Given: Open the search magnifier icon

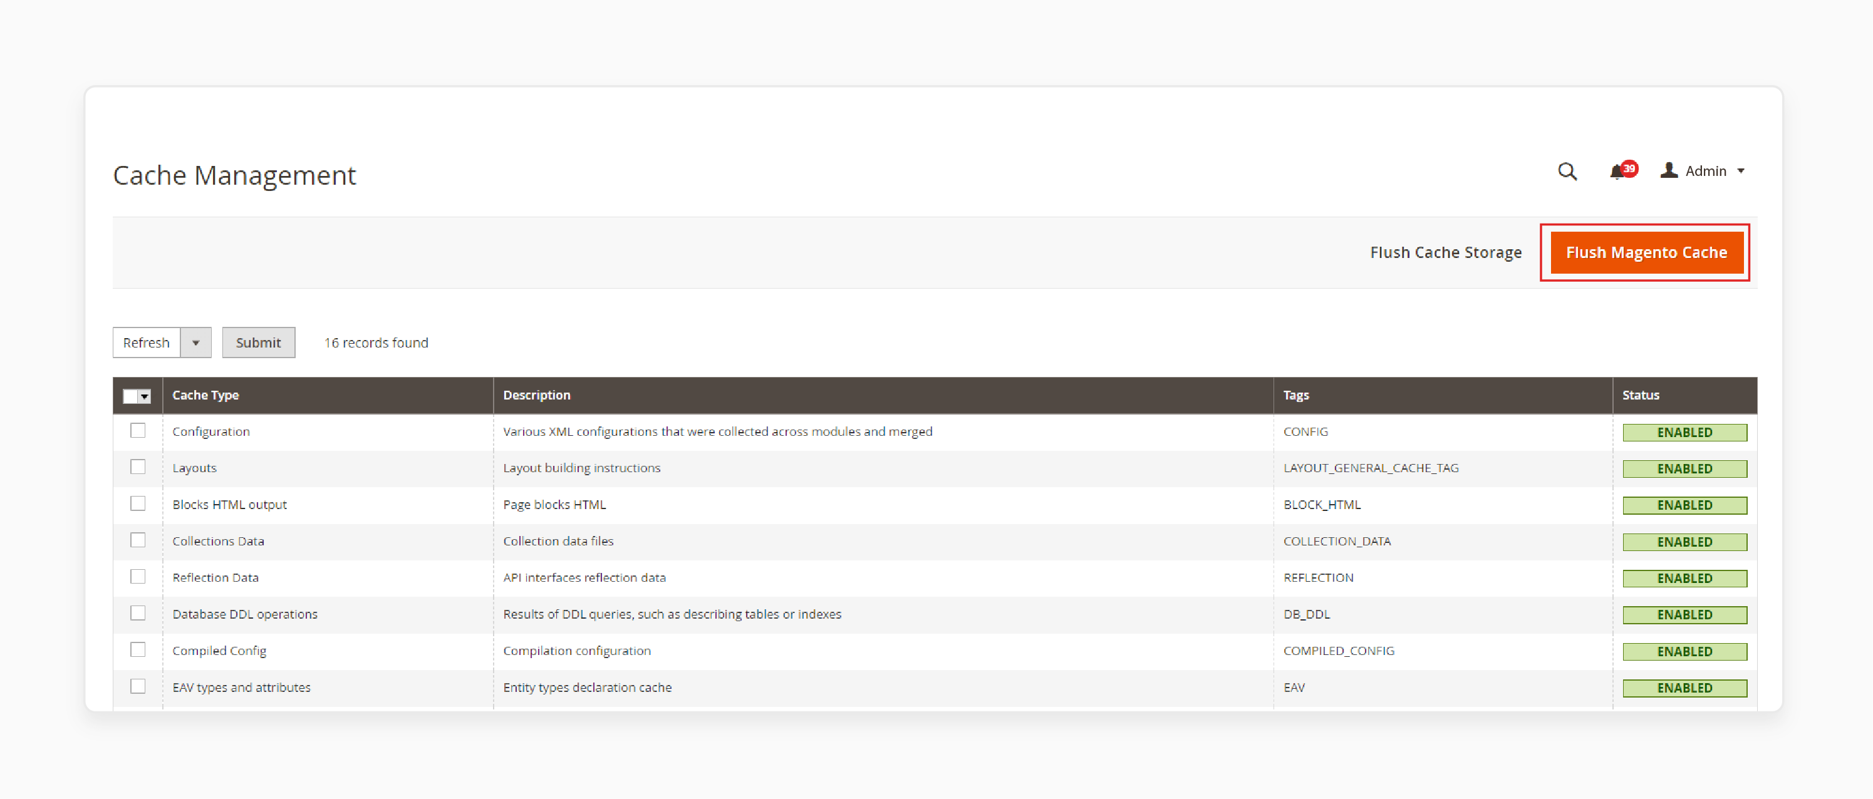Looking at the screenshot, I should (1567, 172).
